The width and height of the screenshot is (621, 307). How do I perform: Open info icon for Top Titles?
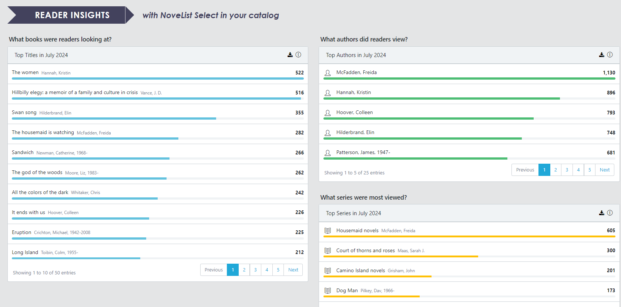point(298,55)
